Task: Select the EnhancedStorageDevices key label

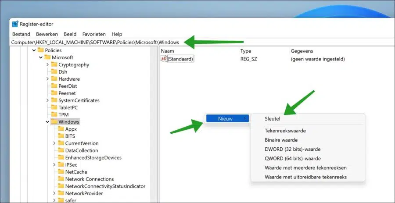Action: coord(93,158)
